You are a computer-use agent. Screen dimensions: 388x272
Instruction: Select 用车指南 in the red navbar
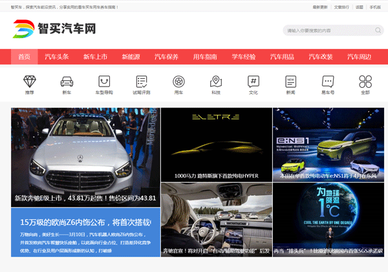[205, 57]
